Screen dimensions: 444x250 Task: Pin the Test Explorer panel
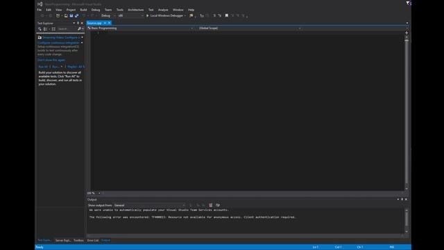coord(78,23)
